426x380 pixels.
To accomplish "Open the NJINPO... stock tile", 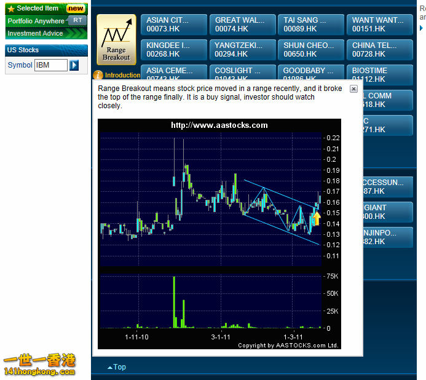I will coord(388,237).
